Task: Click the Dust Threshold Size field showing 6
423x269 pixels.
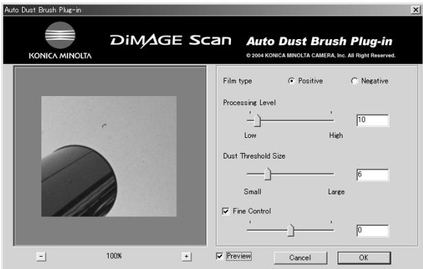Action: tap(373, 175)
